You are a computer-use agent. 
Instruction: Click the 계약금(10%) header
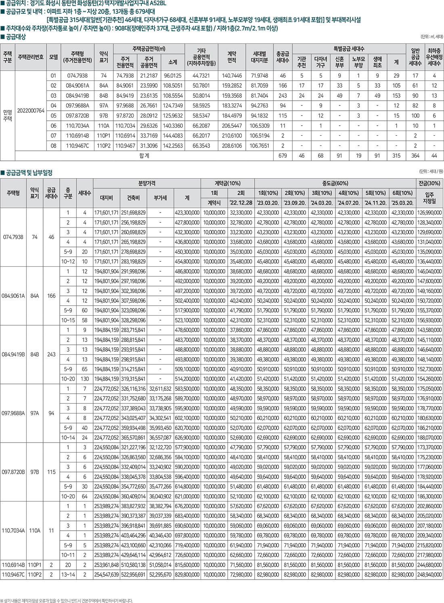(228, 183)
